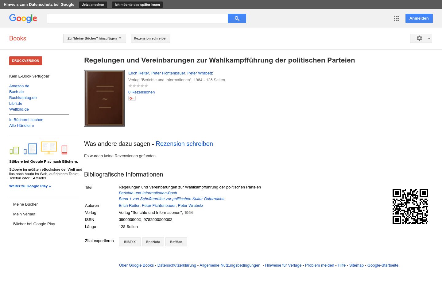
Task: Export citation as RefMan
Action: 176,242
